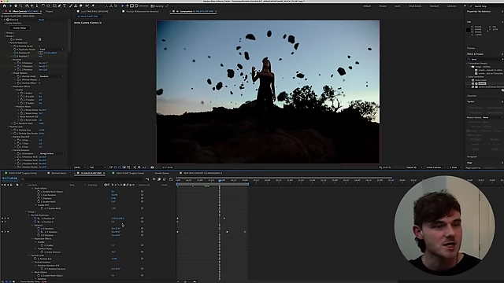Screen dimensions: 504x283
Task: Select the Zoom tool magnifier
Action: (21, 6)
